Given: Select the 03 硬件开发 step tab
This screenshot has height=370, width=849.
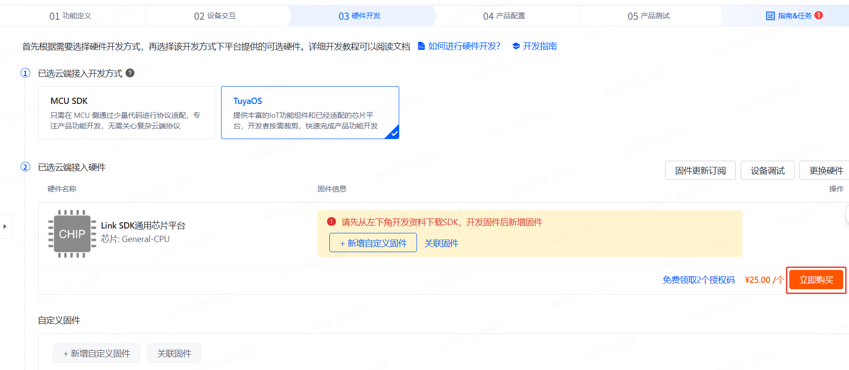Looking at the screenshot, I should (360, 16).
